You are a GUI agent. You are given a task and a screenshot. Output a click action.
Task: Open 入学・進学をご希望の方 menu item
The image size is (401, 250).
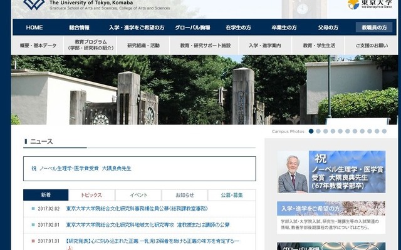[x=137, y=27]
